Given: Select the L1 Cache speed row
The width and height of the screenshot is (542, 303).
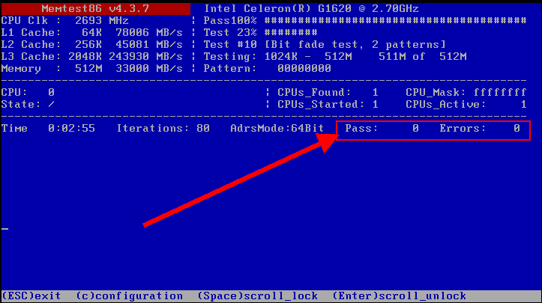Looking at the screenshot, I should (94, 33).
